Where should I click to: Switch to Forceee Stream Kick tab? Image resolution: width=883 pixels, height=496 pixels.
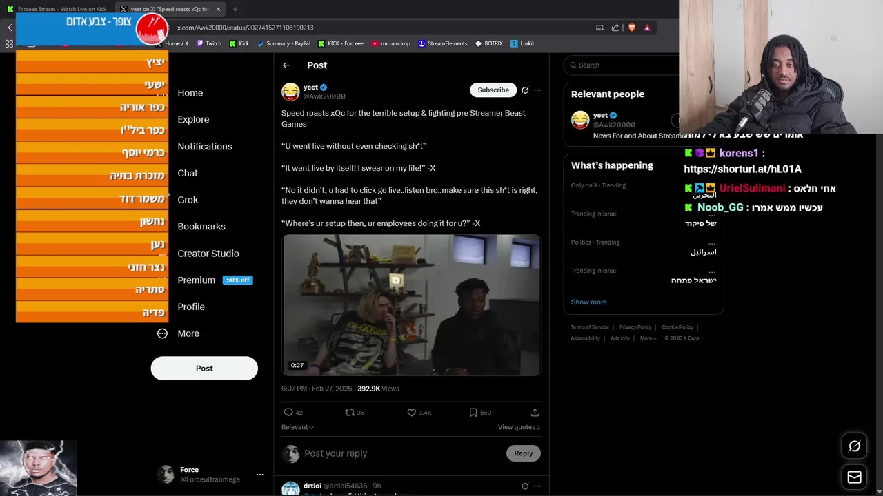point(57,9)
